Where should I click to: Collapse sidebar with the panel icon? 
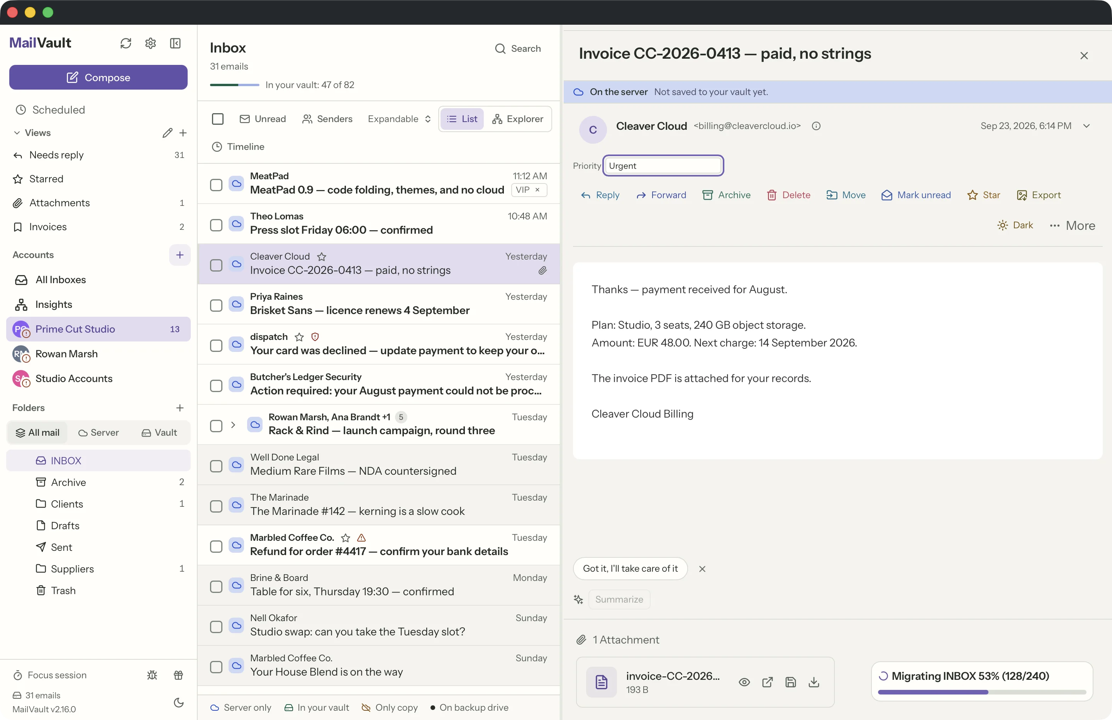pyautogui.click(x=175, y=44)
